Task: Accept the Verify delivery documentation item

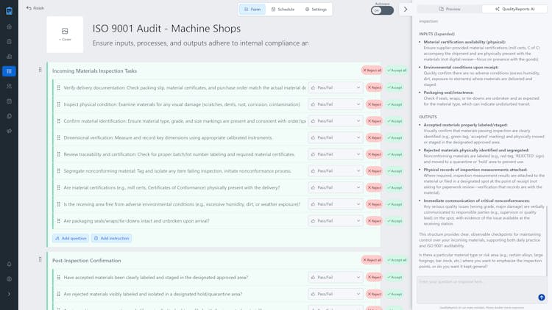Action: tap(395, 87)
